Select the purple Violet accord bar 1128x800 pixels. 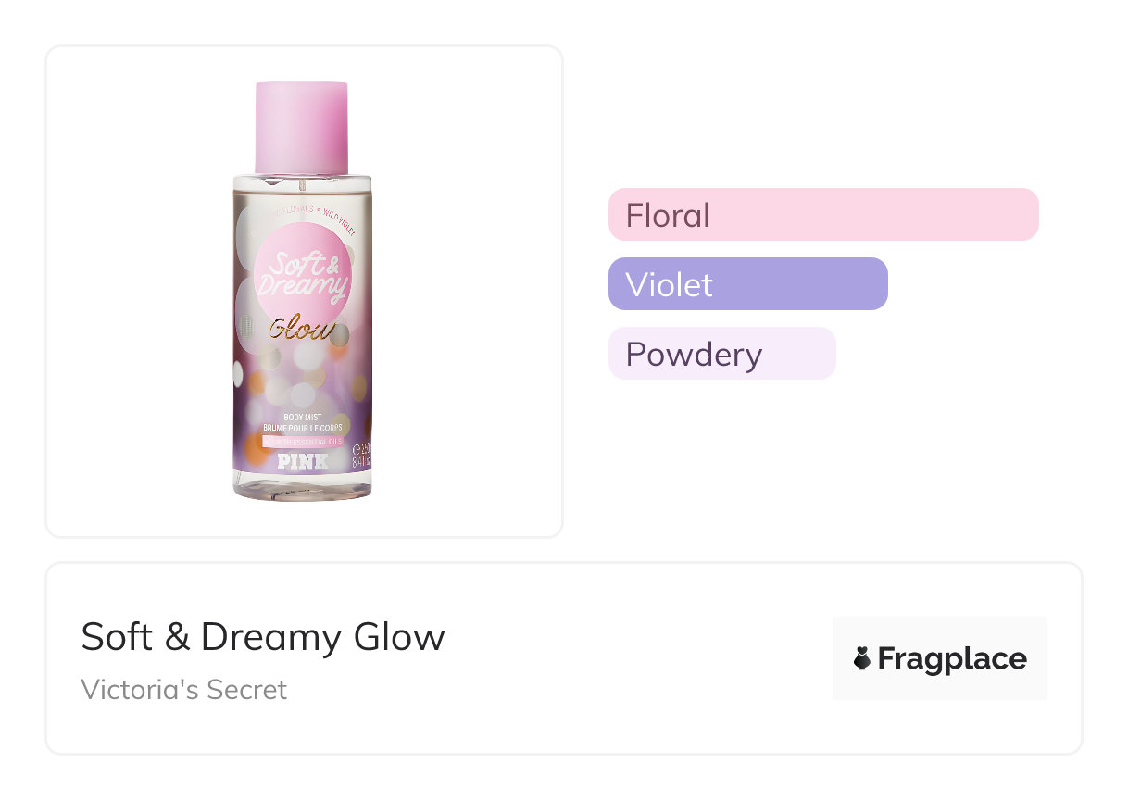747,284
